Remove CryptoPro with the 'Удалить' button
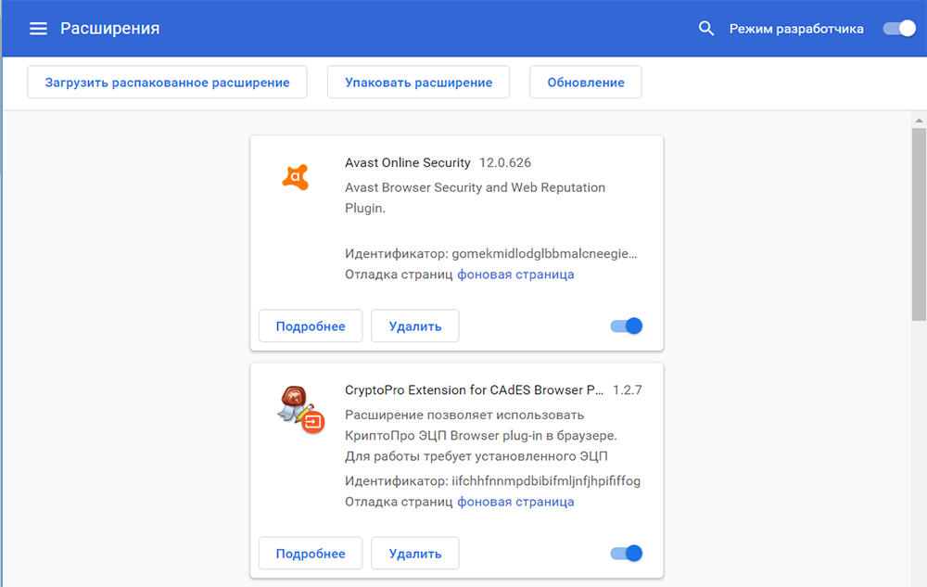This screenshot has height=587, width=927. 414,554
